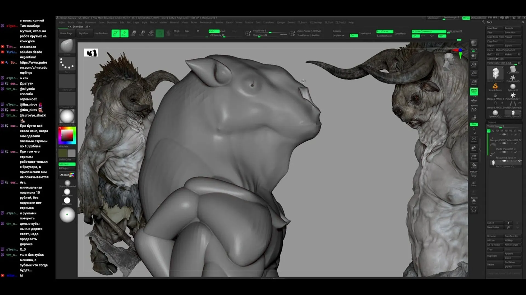Viewport: 526px width, 295px height.
Task: Disable the Zadd mode
Action: pyautogui.click(x=214, y=31)
